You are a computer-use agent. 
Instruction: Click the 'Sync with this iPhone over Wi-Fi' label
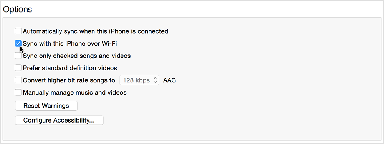click(x=70, y=43)
